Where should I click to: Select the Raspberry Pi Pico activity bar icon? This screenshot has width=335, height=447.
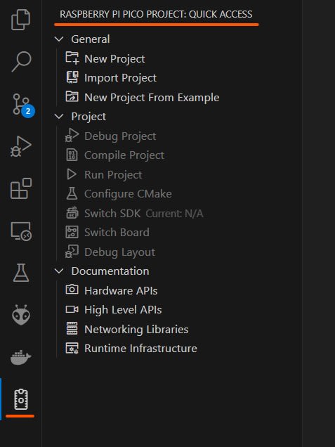(21, 399)
